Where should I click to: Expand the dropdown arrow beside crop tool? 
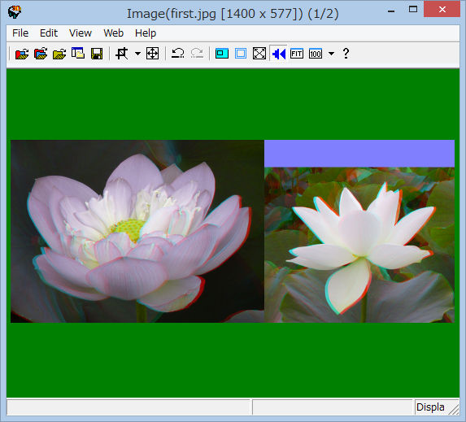point(137,54)
